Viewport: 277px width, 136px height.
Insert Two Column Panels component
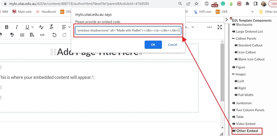(x=248, y=110)
